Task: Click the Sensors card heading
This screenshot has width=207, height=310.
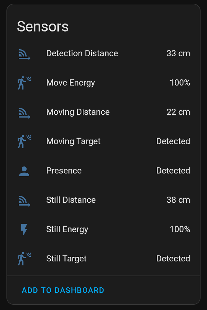Action: point(43,26)
